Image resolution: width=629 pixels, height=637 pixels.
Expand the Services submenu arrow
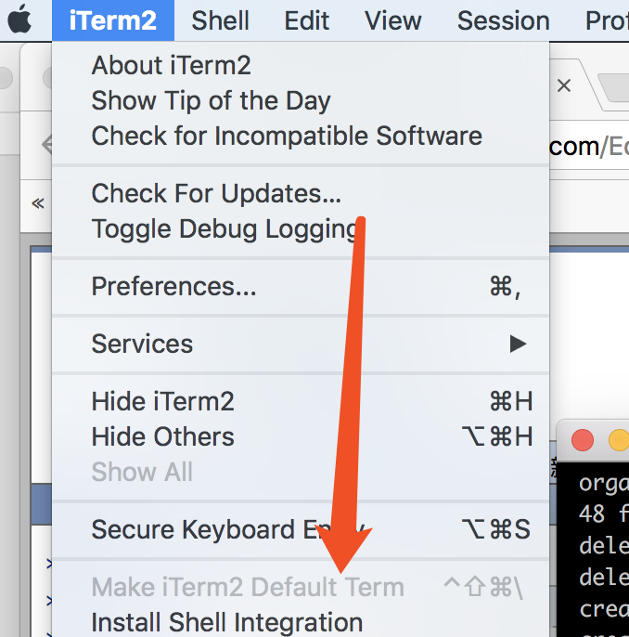pyautogui.click(x=518, y=344)
